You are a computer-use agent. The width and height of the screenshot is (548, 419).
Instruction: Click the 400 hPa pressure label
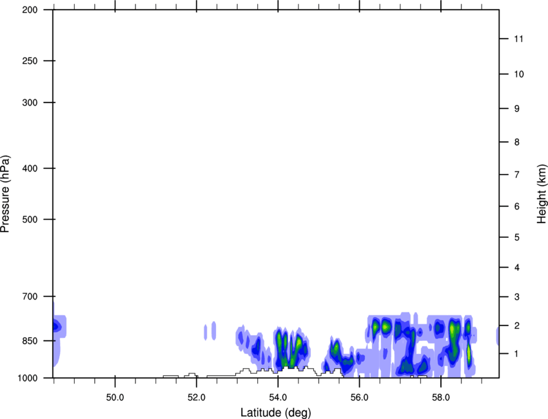point(29,169)
